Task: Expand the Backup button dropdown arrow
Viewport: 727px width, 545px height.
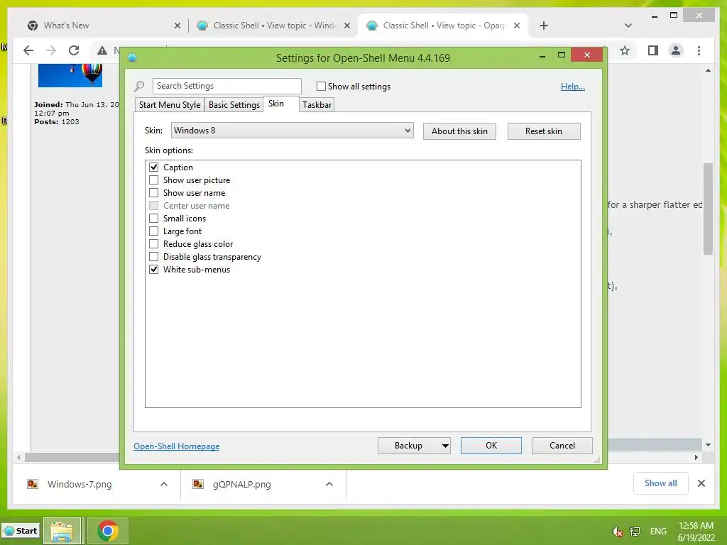Action: (x=444, y=446)
